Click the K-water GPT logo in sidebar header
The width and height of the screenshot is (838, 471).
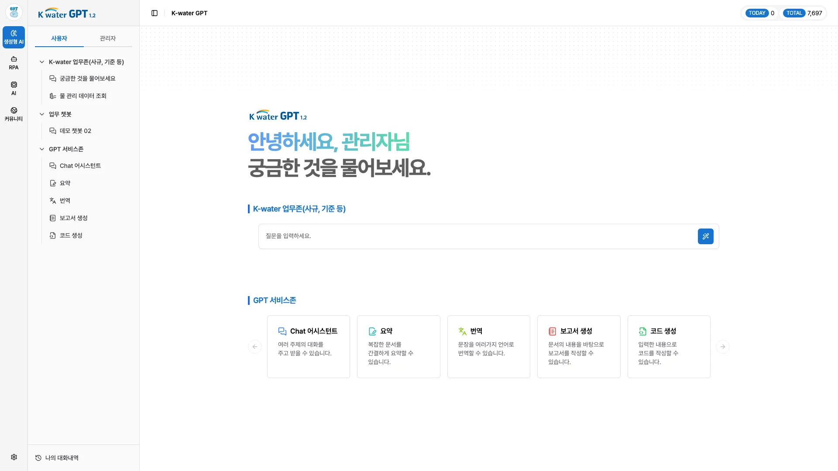pyautogui.click(x=67, y=13)
